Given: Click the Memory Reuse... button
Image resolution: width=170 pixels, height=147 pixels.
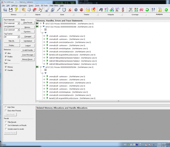Looking at the screenshot, I should 28,59.
